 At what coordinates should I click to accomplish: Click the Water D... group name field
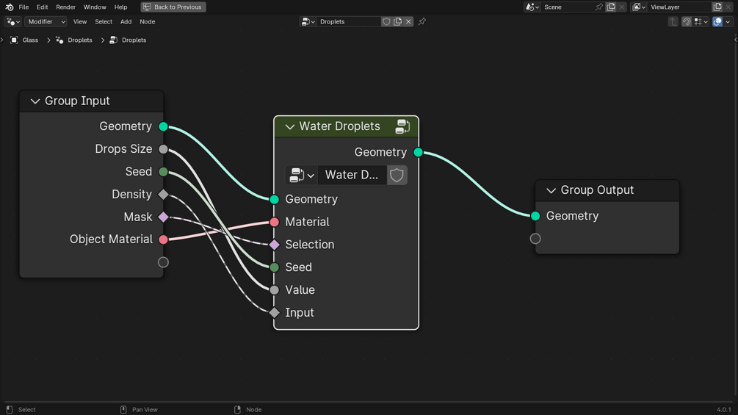point(352,175)
